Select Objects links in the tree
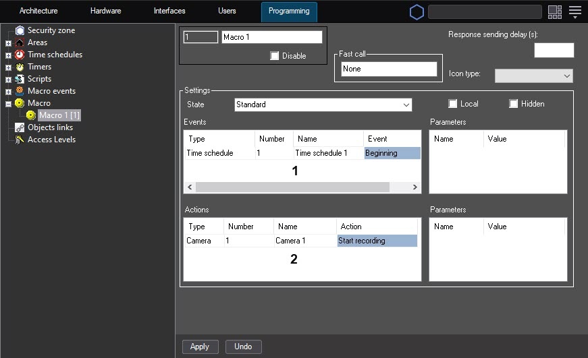This screenshot has width=588, height=358. click(x=50, y=127)
